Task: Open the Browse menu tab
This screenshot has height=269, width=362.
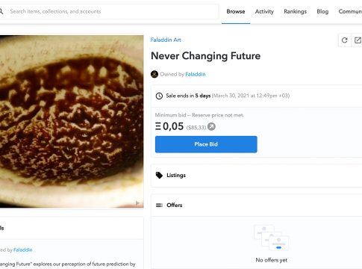Action: 236,11
